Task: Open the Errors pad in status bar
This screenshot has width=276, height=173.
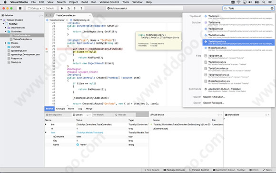Action: coord(254,170)
